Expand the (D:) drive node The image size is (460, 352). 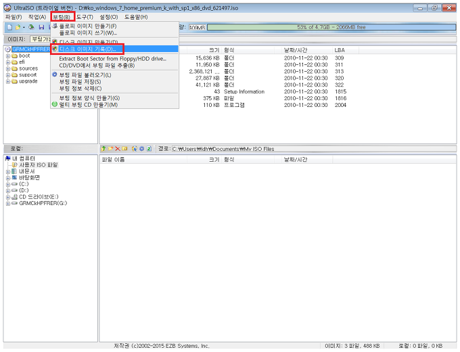pyautogui.click(x=8, y=191)
